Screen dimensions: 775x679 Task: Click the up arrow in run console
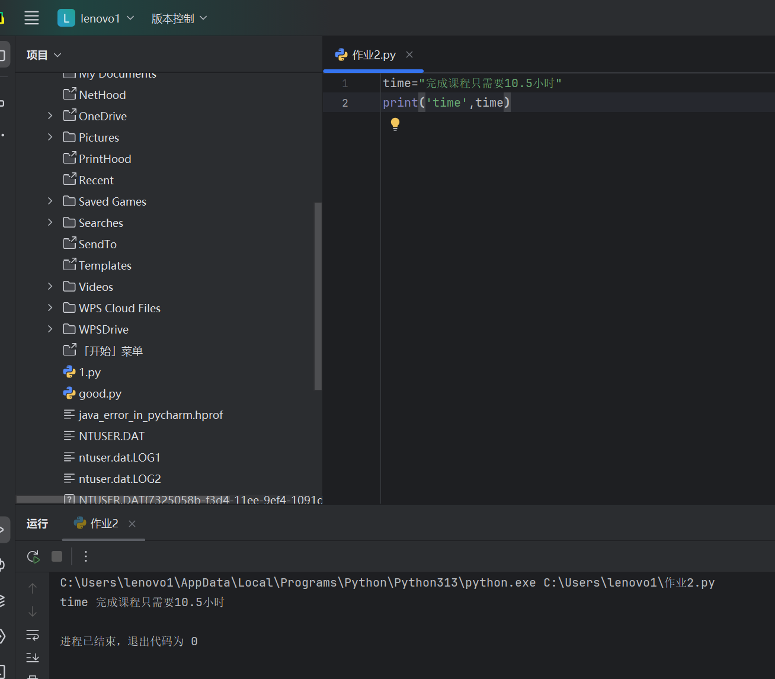(x=33, y=588)
